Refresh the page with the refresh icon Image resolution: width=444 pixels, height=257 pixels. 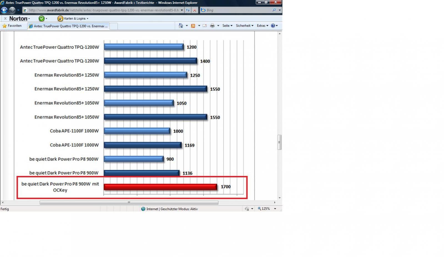click(188, 10)
